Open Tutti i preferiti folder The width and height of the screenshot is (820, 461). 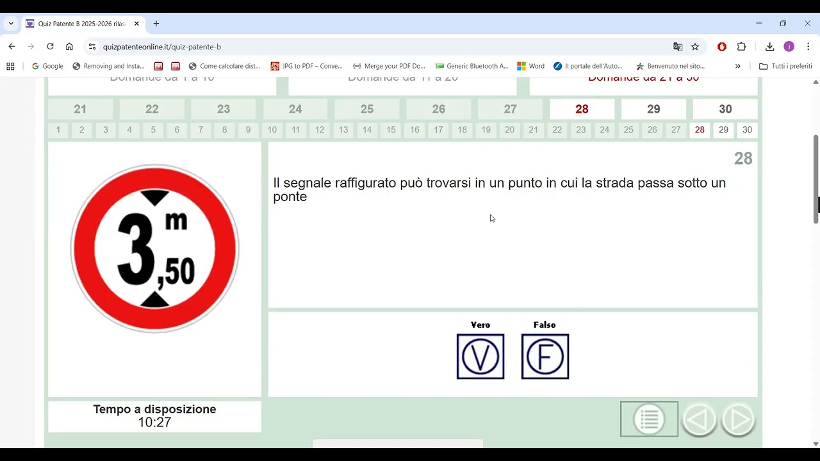pos(785,66)
